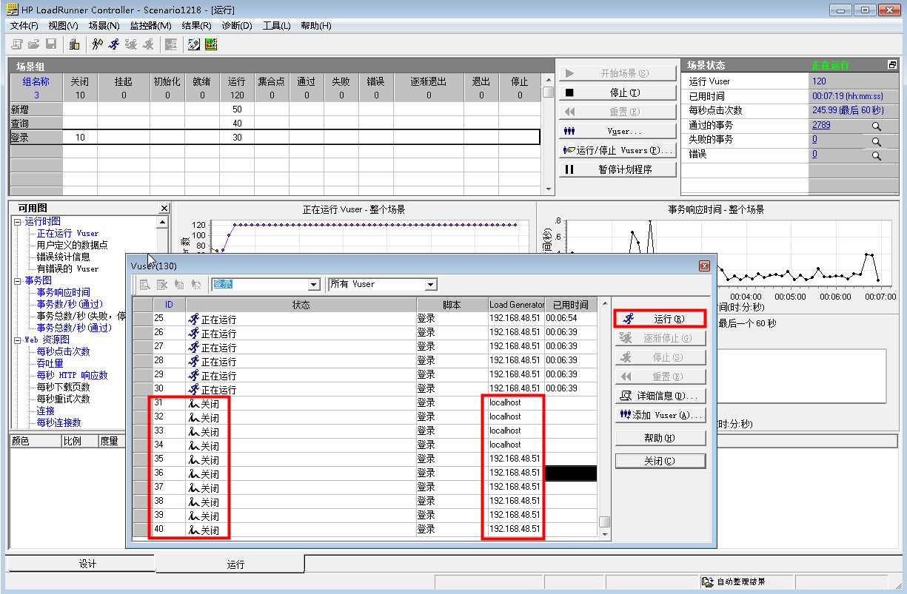Viewport: 907px width, 594px height.
Task: Click 详细信息(D)... button in Vuser dialog
Action: 660,396
